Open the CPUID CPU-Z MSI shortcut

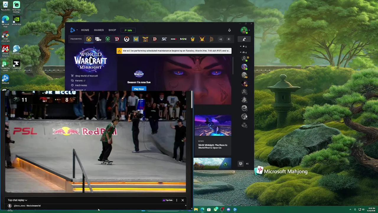click(x=5, y=37)
